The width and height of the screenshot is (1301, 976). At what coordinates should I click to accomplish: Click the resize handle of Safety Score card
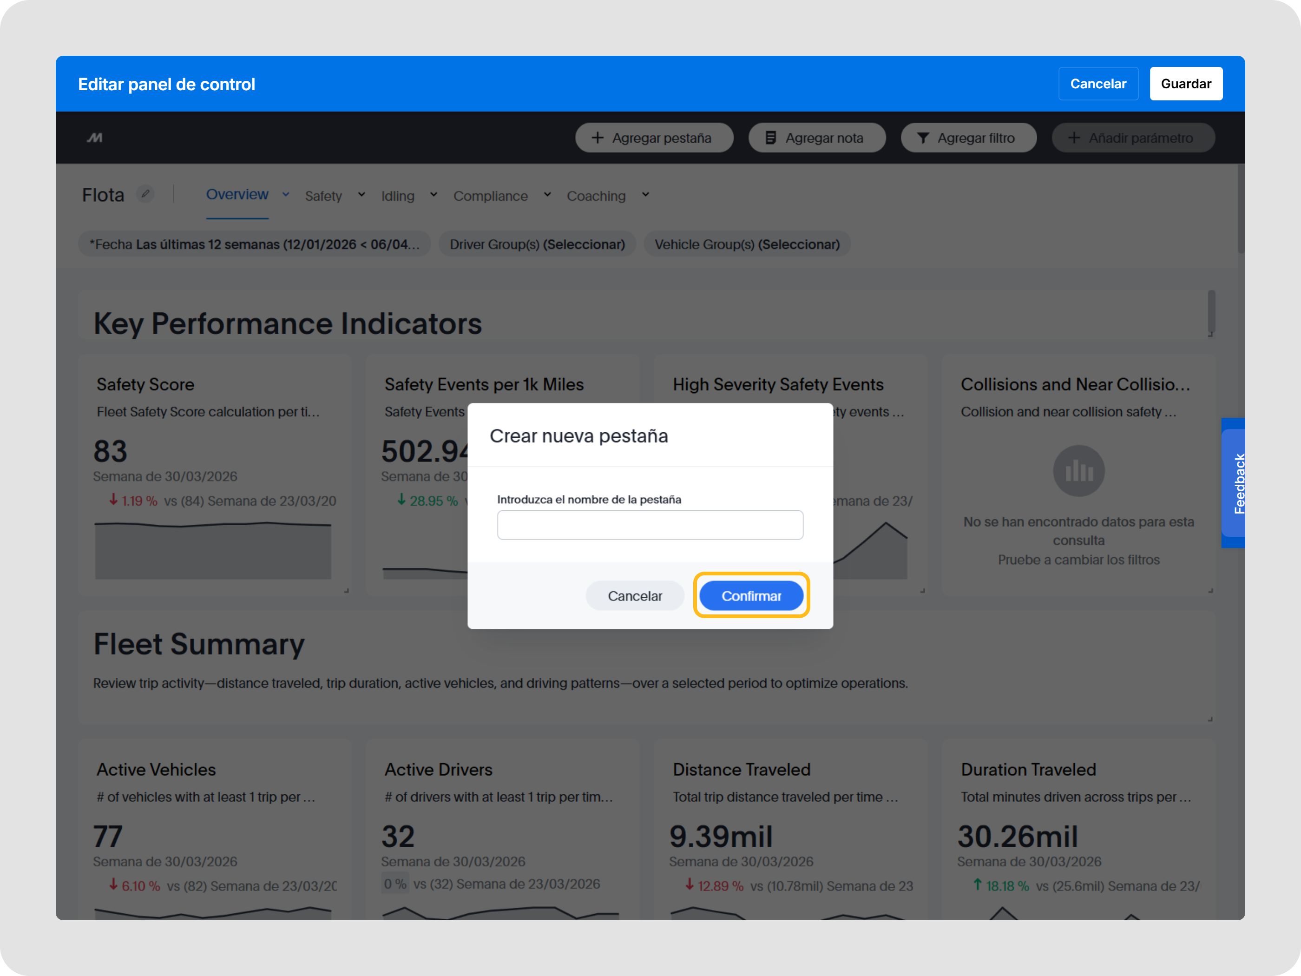coord(347,590)
